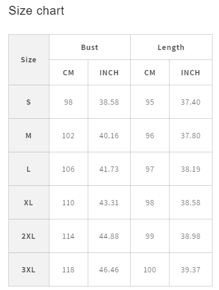The height and width of the screenshot is (290, 219).
Task: Click the 96 length CM cell
Action: click(x=150, y=135)
